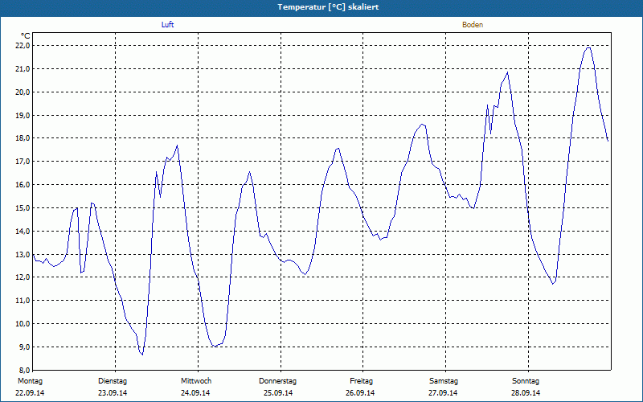
Task: Click the 20,0 y-axis value
Action: pyautogui.click(x=23, y=92)
